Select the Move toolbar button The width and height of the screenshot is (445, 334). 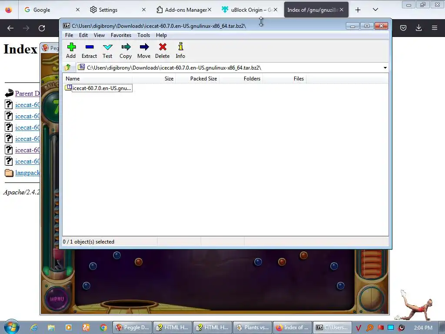[144, 50]
